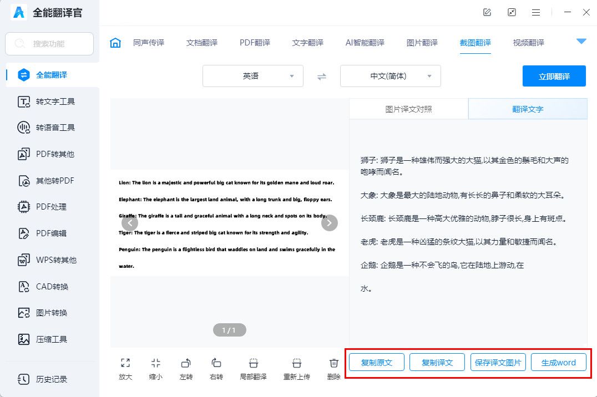Click the English source image preview
597x397 pixels.
coord(229,223)
